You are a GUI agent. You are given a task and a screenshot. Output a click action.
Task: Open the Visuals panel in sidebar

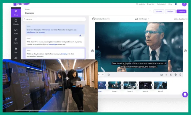pyautogui.click(x=16, y=22)
